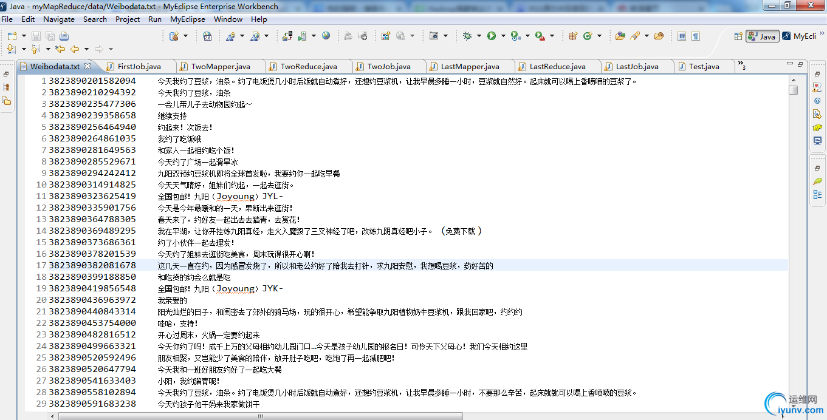Click the Open Type icon
Screen dimensions: 827x420
coord(620,36)
